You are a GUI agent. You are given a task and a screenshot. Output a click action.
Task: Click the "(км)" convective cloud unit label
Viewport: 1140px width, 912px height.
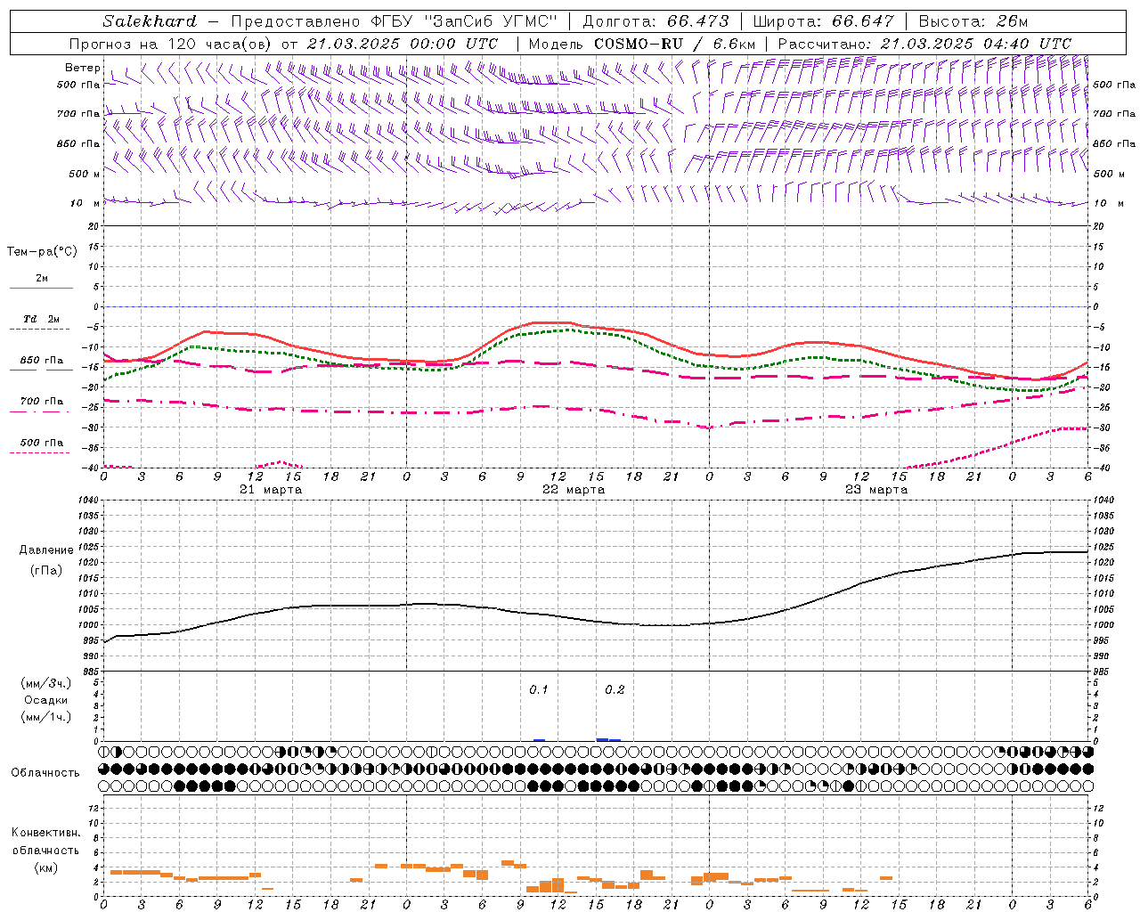pos(46,867)
